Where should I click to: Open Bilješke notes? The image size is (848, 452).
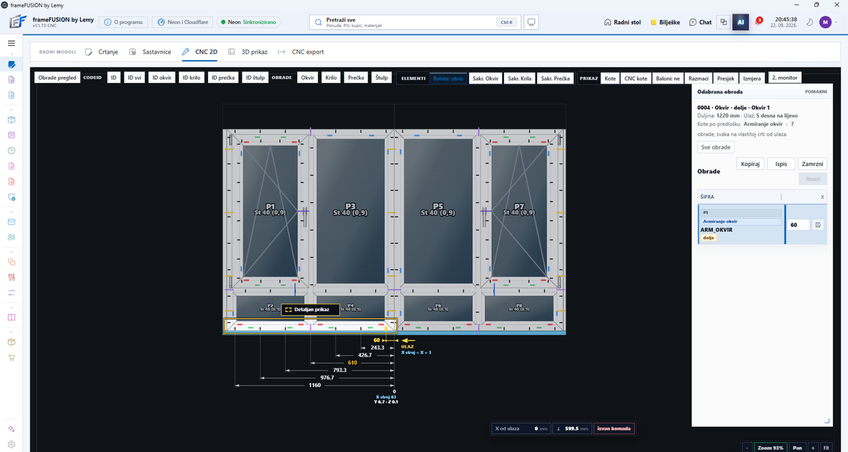[666, 22]
